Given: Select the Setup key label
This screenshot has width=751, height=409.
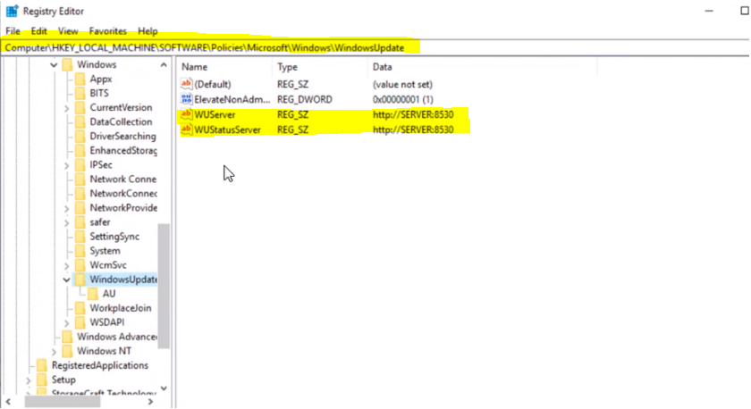Looking at the screenshot, I should [63, 380].
